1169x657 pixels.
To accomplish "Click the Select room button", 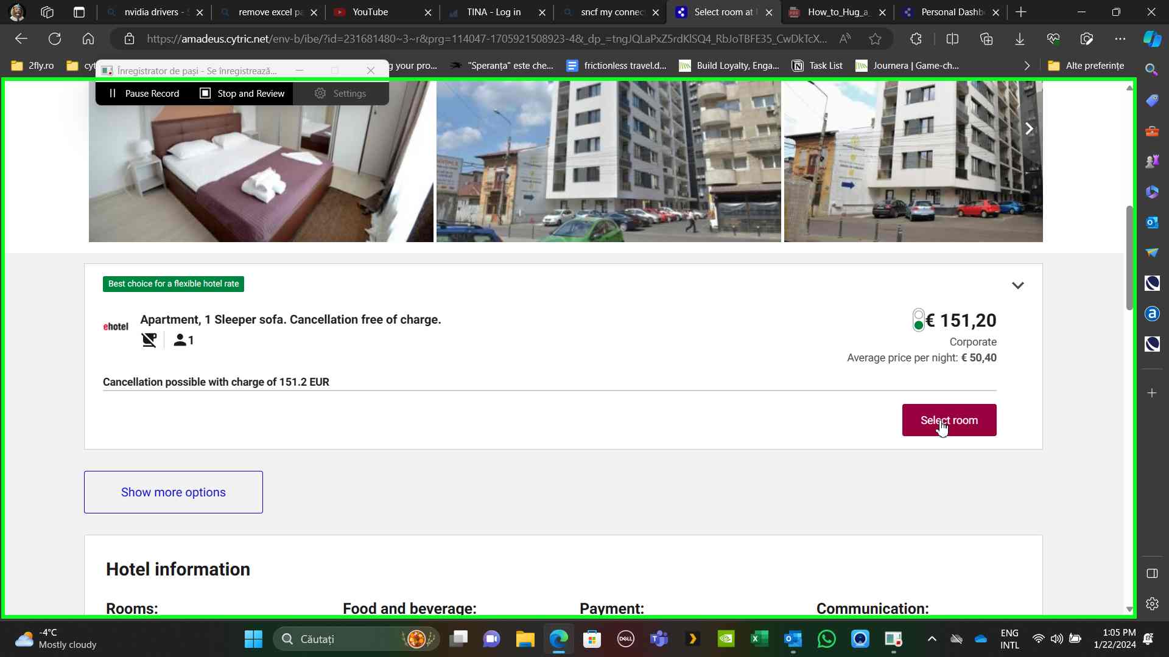I will click(949, 420).
